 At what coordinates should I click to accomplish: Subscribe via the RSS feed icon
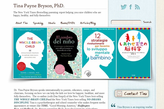(x=137, y=7)
